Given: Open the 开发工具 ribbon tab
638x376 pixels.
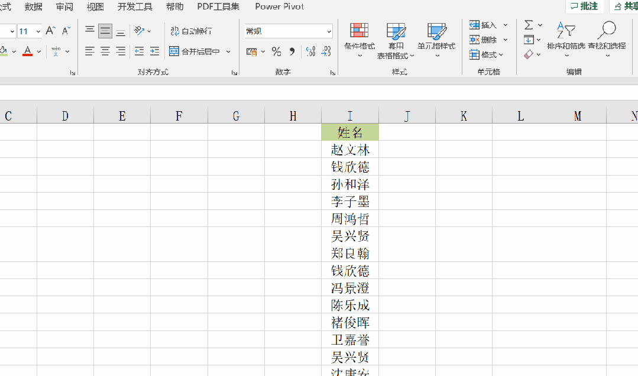Looking at the screenshot, I should pos(135,7).
